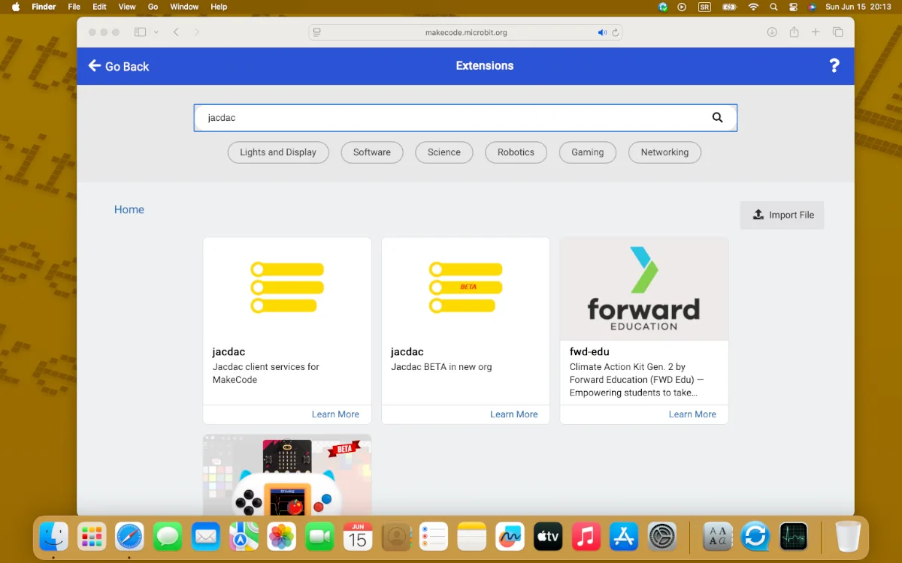The height and width of the screenshot is (563, 902).
Task: Open Music from the Dock
Action: coord(586,536)
